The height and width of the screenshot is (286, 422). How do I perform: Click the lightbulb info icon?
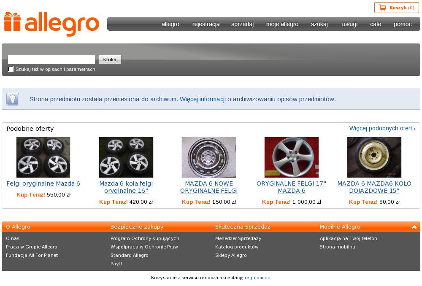[x=13, y=99]
